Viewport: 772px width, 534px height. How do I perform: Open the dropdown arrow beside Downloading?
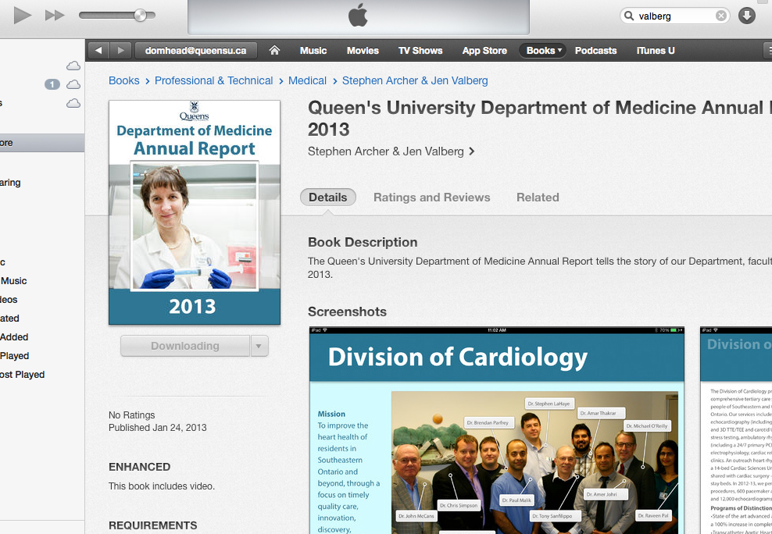tap(260, 346)
